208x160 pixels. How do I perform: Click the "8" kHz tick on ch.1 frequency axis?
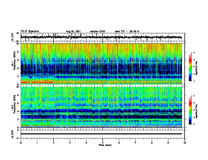pyautogui.click(x=18, y=52)
